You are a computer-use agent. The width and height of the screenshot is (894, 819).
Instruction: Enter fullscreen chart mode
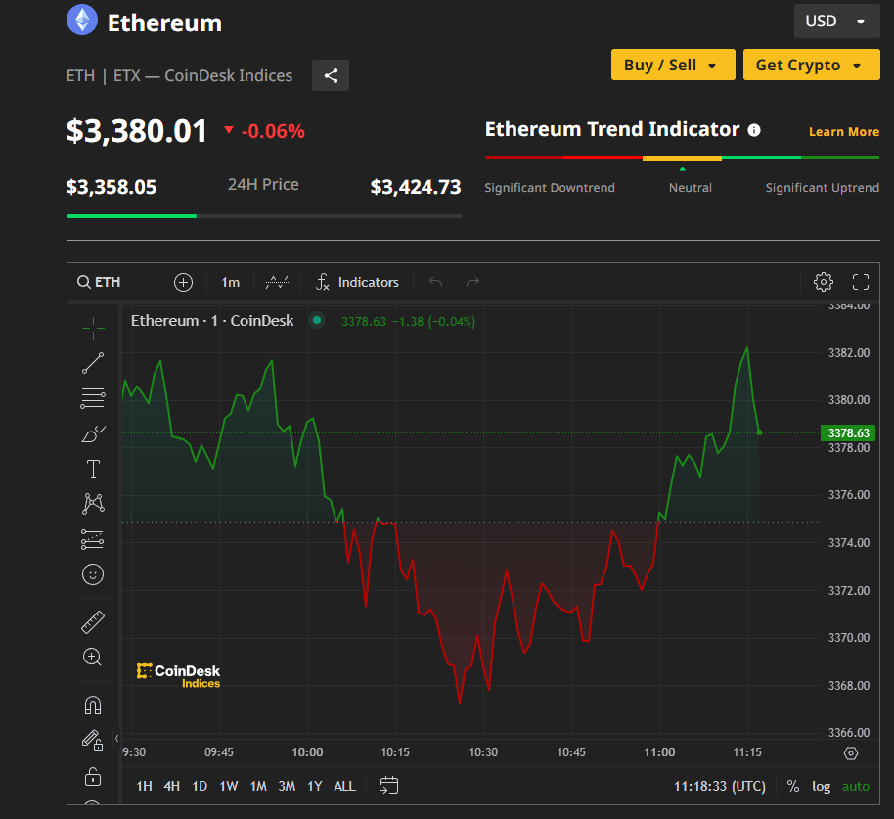tap(861, 282)
